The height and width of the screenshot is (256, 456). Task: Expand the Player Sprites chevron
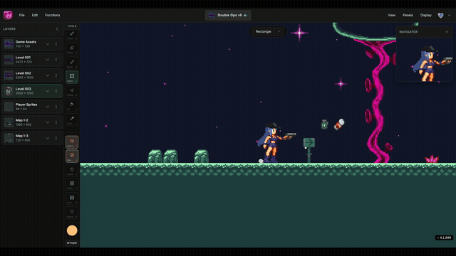click(x=48, y=107)
